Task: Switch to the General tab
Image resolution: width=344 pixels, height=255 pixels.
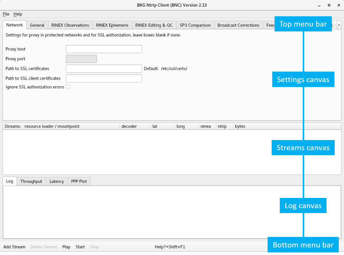Action: coord(37,25)
